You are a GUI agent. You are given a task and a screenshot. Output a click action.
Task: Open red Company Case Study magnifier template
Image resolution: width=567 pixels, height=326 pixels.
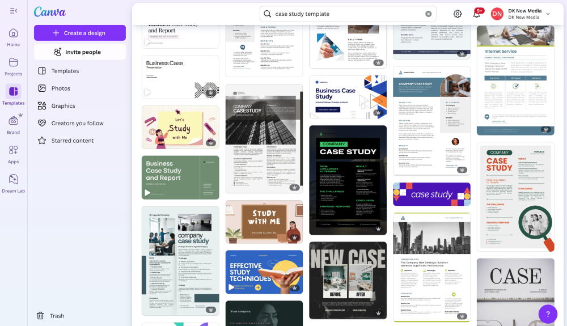(515, 197)
